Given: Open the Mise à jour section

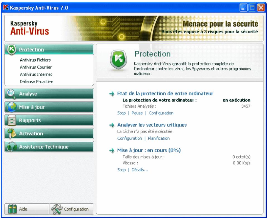Looking at the screenshot, I should (49, 107).
